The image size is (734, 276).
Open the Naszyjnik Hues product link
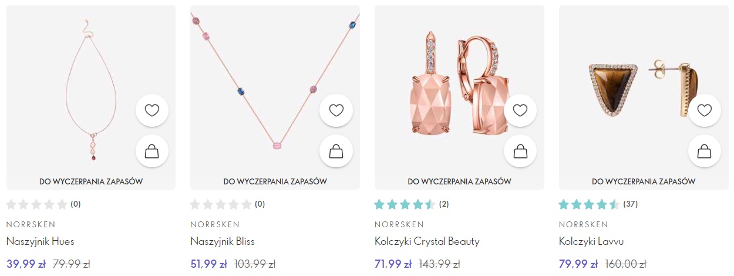click(x=41, y=241)
